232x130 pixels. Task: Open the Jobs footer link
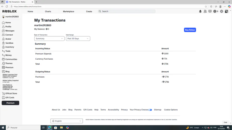64,110
